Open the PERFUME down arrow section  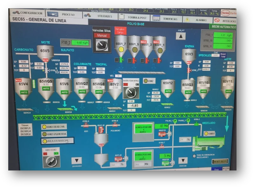(183, 161)
